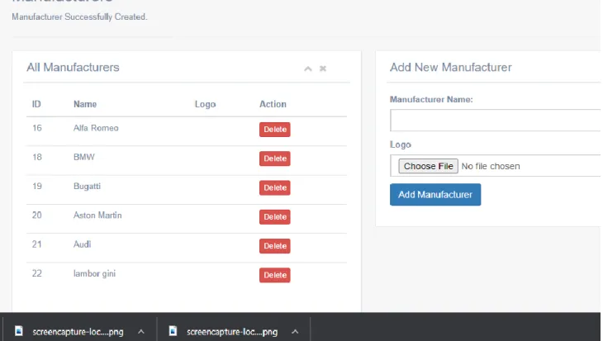Click ID value 18

click(x=37, y=157)
